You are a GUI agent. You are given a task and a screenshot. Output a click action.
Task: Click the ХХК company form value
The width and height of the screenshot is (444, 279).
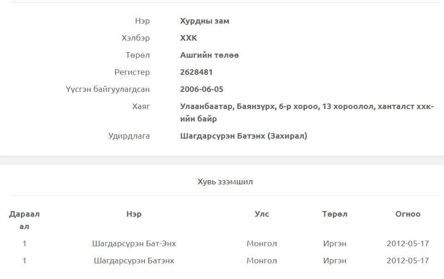tap(188, 38)
